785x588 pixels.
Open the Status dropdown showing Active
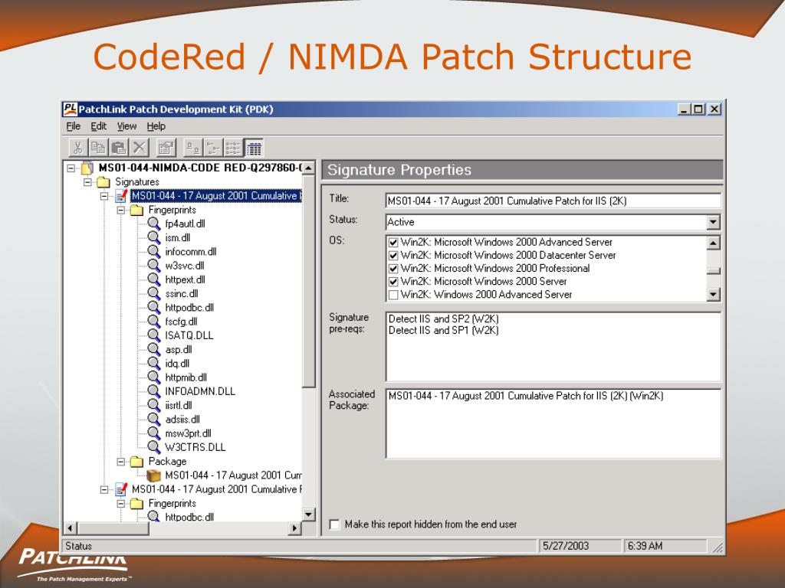714,222
